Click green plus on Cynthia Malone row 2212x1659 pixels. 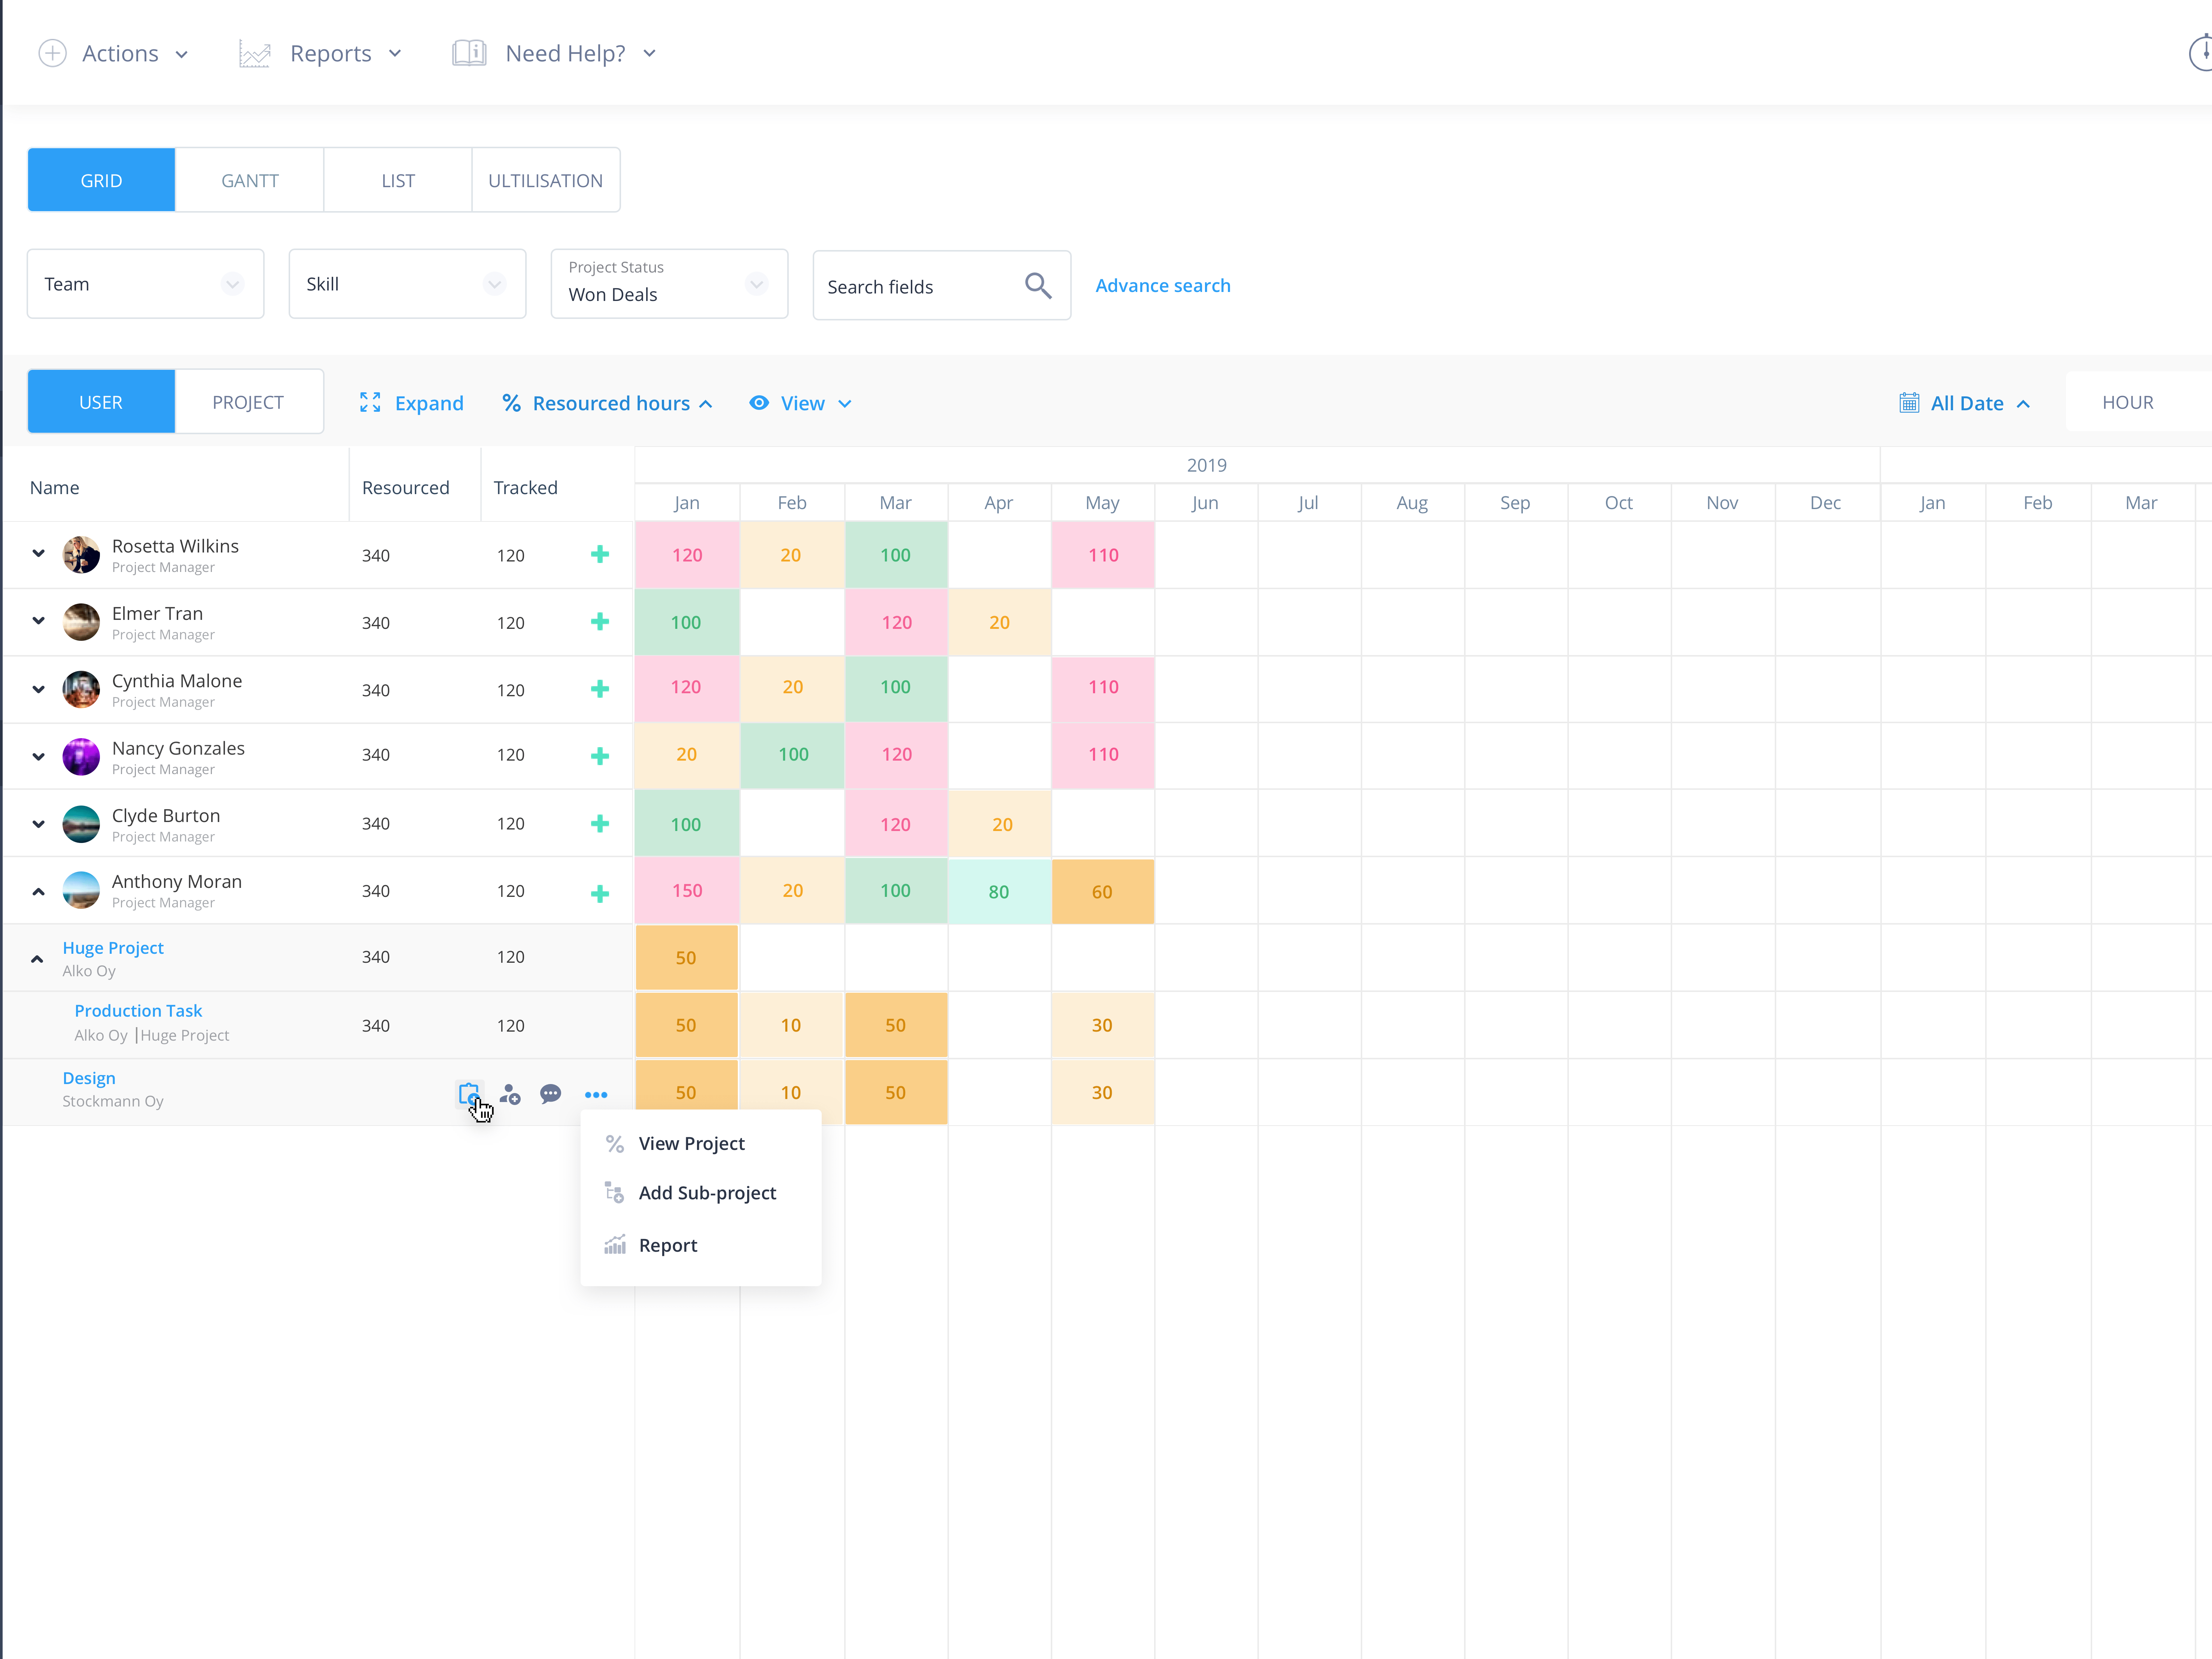(x=600, y=689)
